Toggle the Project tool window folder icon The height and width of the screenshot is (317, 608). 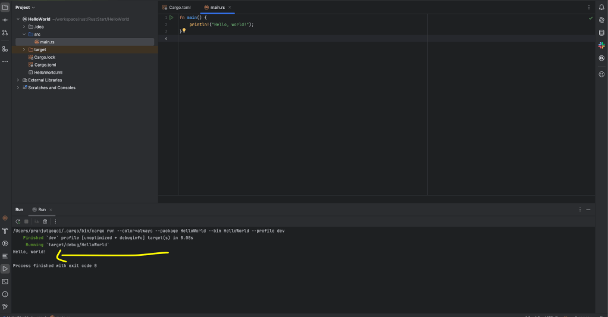(x=5, y=7)
